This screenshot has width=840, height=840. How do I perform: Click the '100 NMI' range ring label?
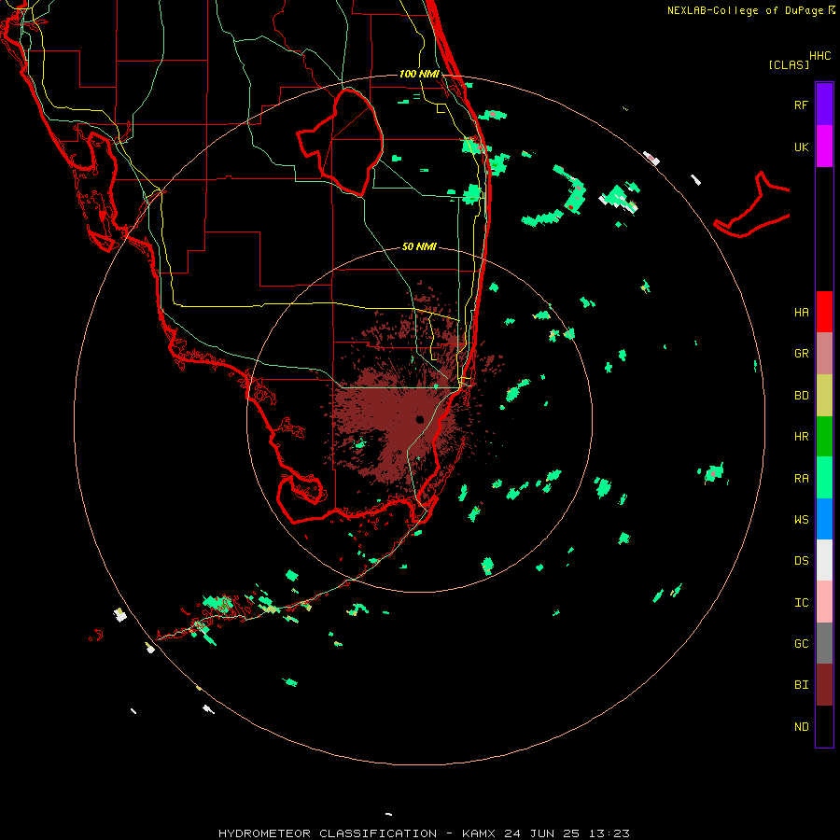419,74
